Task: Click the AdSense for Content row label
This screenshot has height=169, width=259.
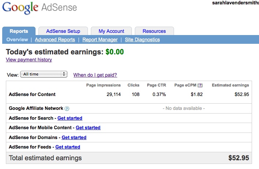Action: coord(32,95)
